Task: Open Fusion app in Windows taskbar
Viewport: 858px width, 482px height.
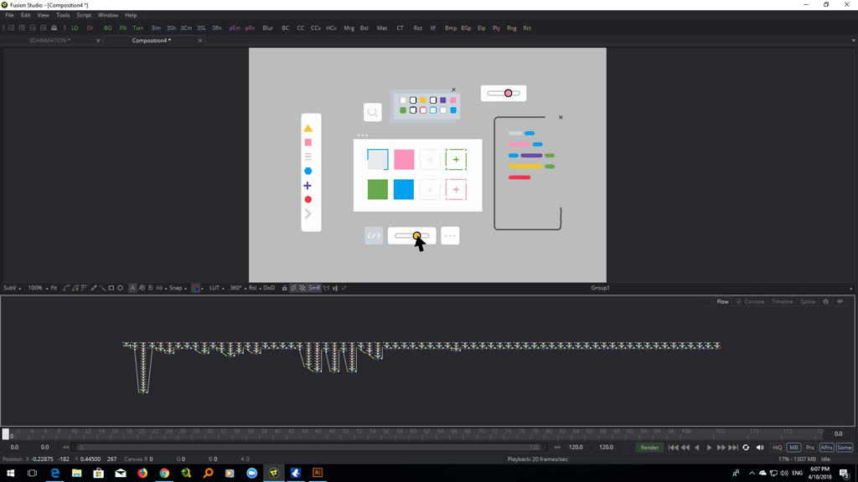Action: [274, 473]
